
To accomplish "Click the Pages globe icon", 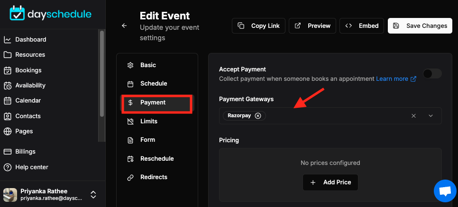I will [7, 131].
